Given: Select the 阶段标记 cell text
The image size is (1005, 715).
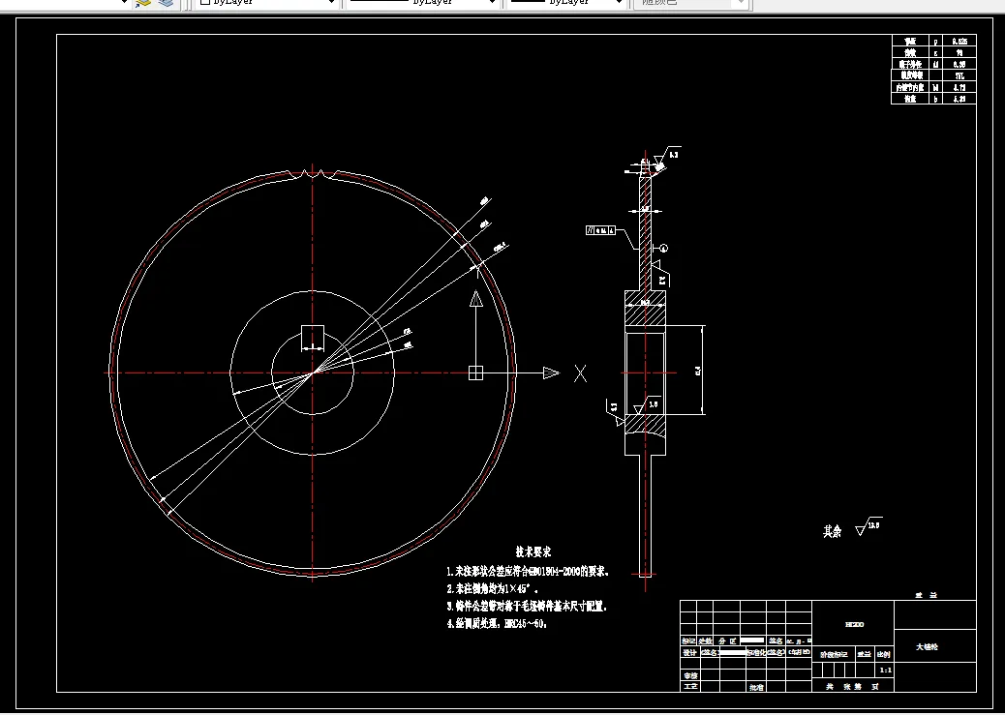Looking at the screenshot, I should click(834, 655).
